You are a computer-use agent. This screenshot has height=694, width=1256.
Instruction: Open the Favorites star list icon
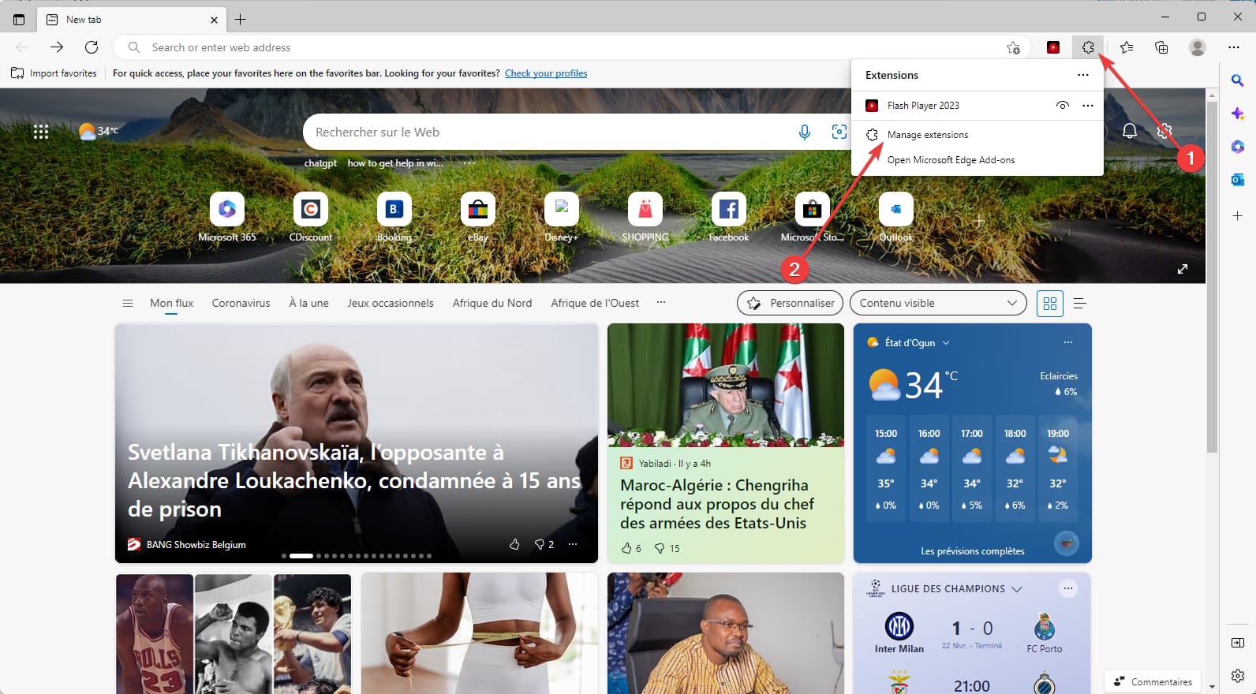(1127, 47)
